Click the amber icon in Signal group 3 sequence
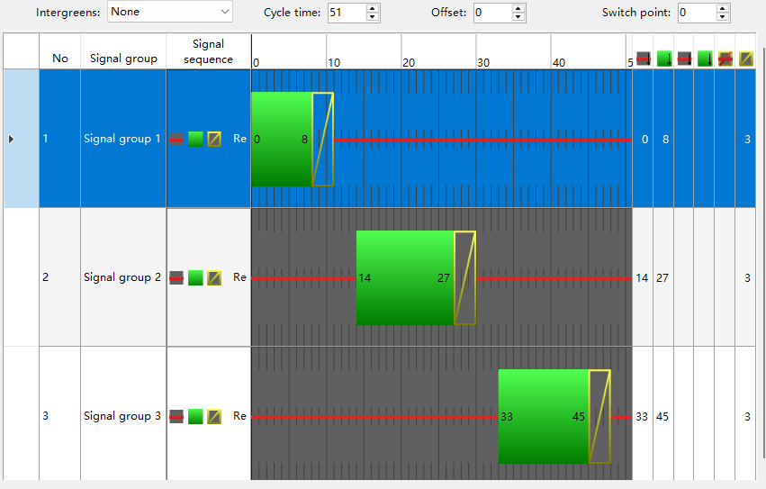The height and width of the screenshot is (489, 766). pos(214,416)
